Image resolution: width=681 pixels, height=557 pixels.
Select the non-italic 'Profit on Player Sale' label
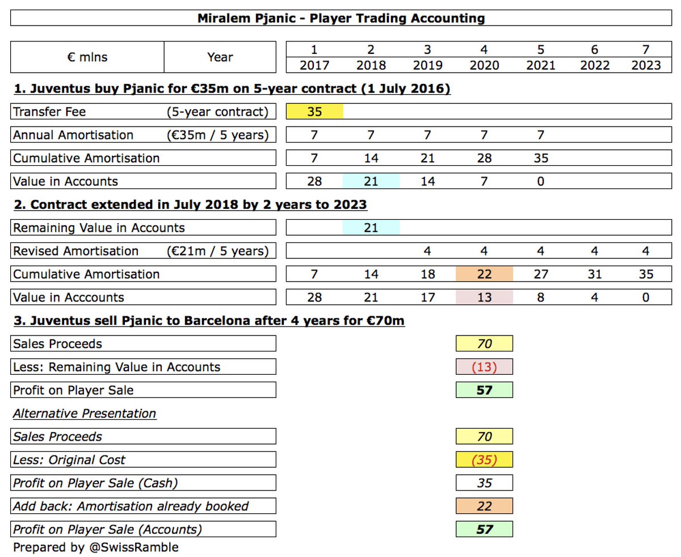click(73, 391)
